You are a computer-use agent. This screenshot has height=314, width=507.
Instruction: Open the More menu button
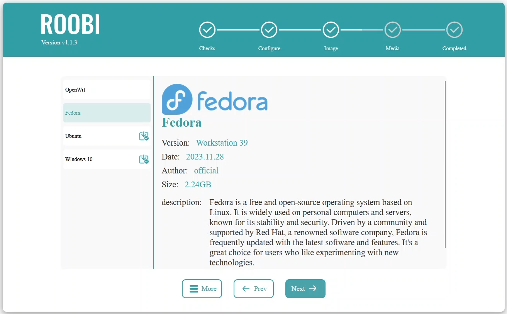(x=202, y=289)
